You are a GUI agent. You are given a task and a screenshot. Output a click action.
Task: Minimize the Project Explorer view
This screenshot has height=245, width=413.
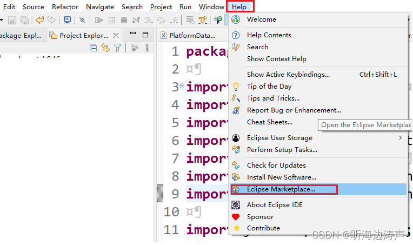coord(133,34)
